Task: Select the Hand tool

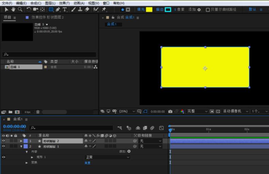Action: [13, 10]
